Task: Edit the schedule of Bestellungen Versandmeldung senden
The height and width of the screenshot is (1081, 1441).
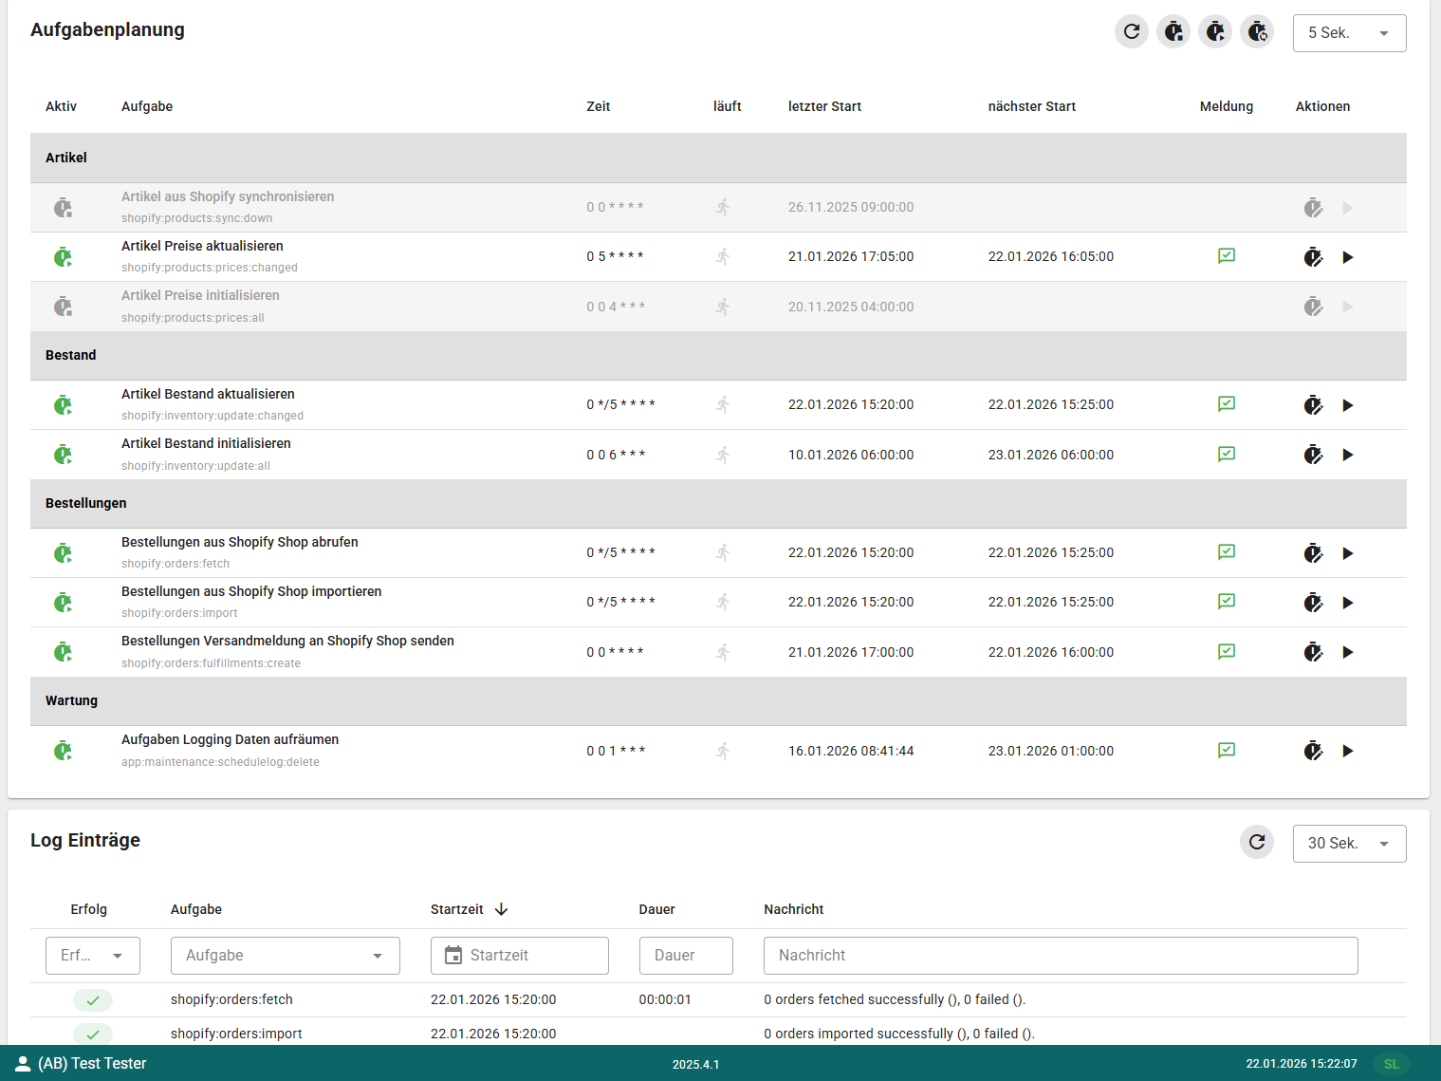Action: tap(1313, 652)
